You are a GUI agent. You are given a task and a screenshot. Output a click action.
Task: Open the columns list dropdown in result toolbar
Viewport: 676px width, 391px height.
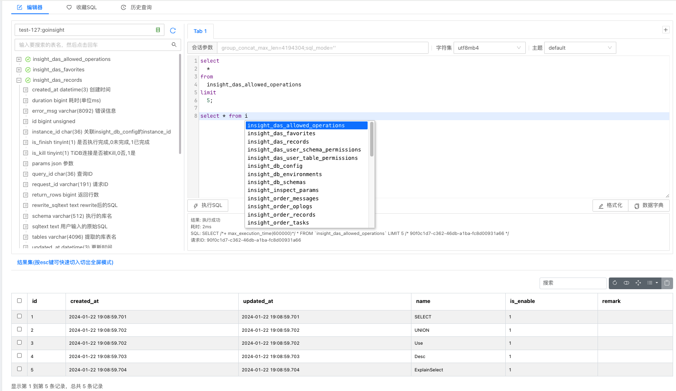(x=653, y=283)
